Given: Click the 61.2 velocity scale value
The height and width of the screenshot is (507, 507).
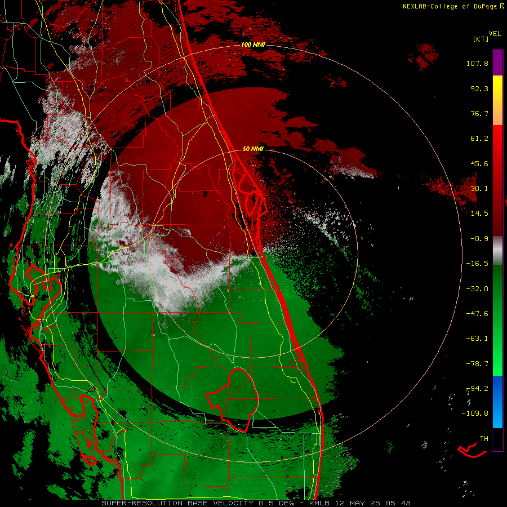Looking at the screenshot, I should tap(479, 139).
